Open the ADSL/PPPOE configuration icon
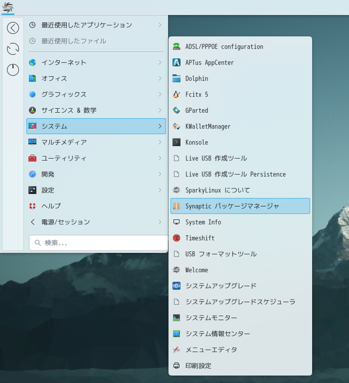The image size is (349, 383). [x=176, y=46]
